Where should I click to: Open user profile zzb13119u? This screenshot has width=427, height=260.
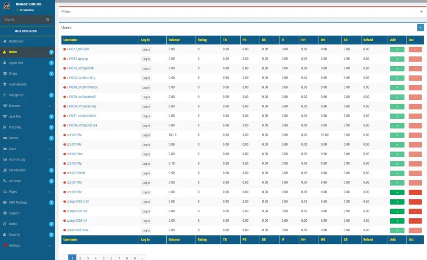point(74,135)
